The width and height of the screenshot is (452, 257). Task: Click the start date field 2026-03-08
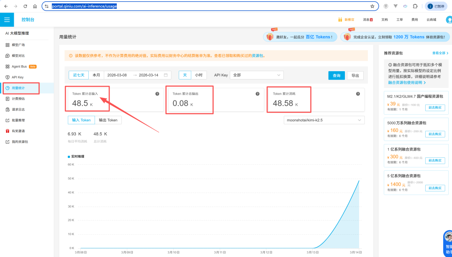tap(117, 75)
